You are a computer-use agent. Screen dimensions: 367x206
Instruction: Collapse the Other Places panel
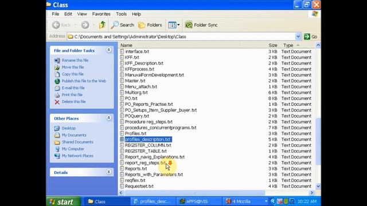(108, 118)
